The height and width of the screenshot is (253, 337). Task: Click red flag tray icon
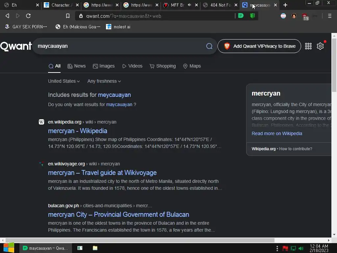[285, 248]
